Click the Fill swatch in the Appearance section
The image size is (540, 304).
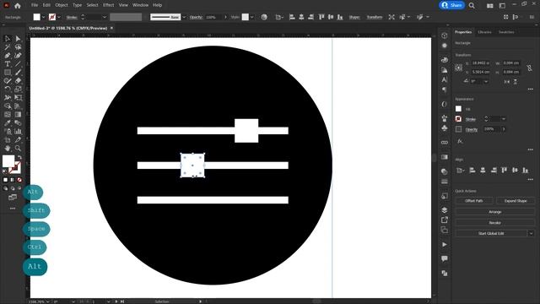(458, 109)
